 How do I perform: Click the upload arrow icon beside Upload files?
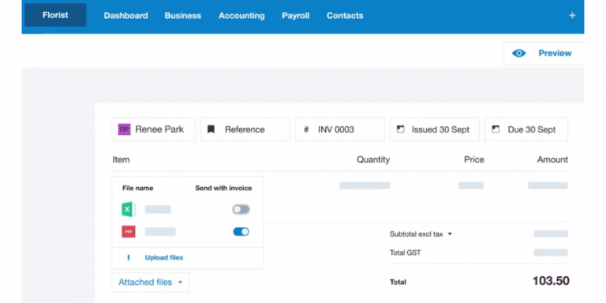(x=129, y=258)
